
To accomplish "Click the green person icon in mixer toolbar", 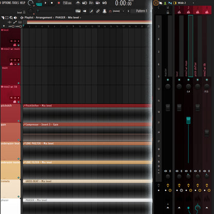I will (x=165, y=3).
